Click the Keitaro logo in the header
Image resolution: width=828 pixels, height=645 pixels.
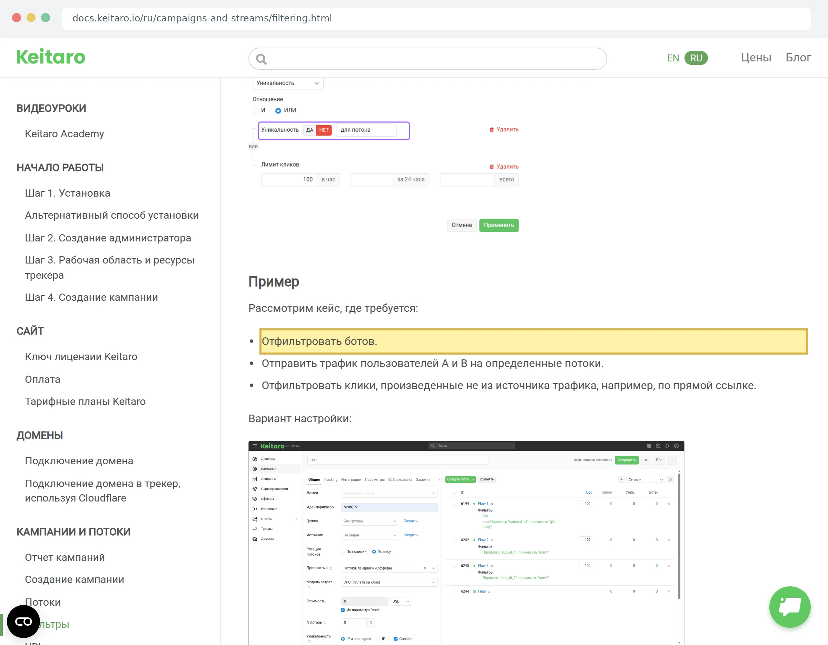coord(51,57)
